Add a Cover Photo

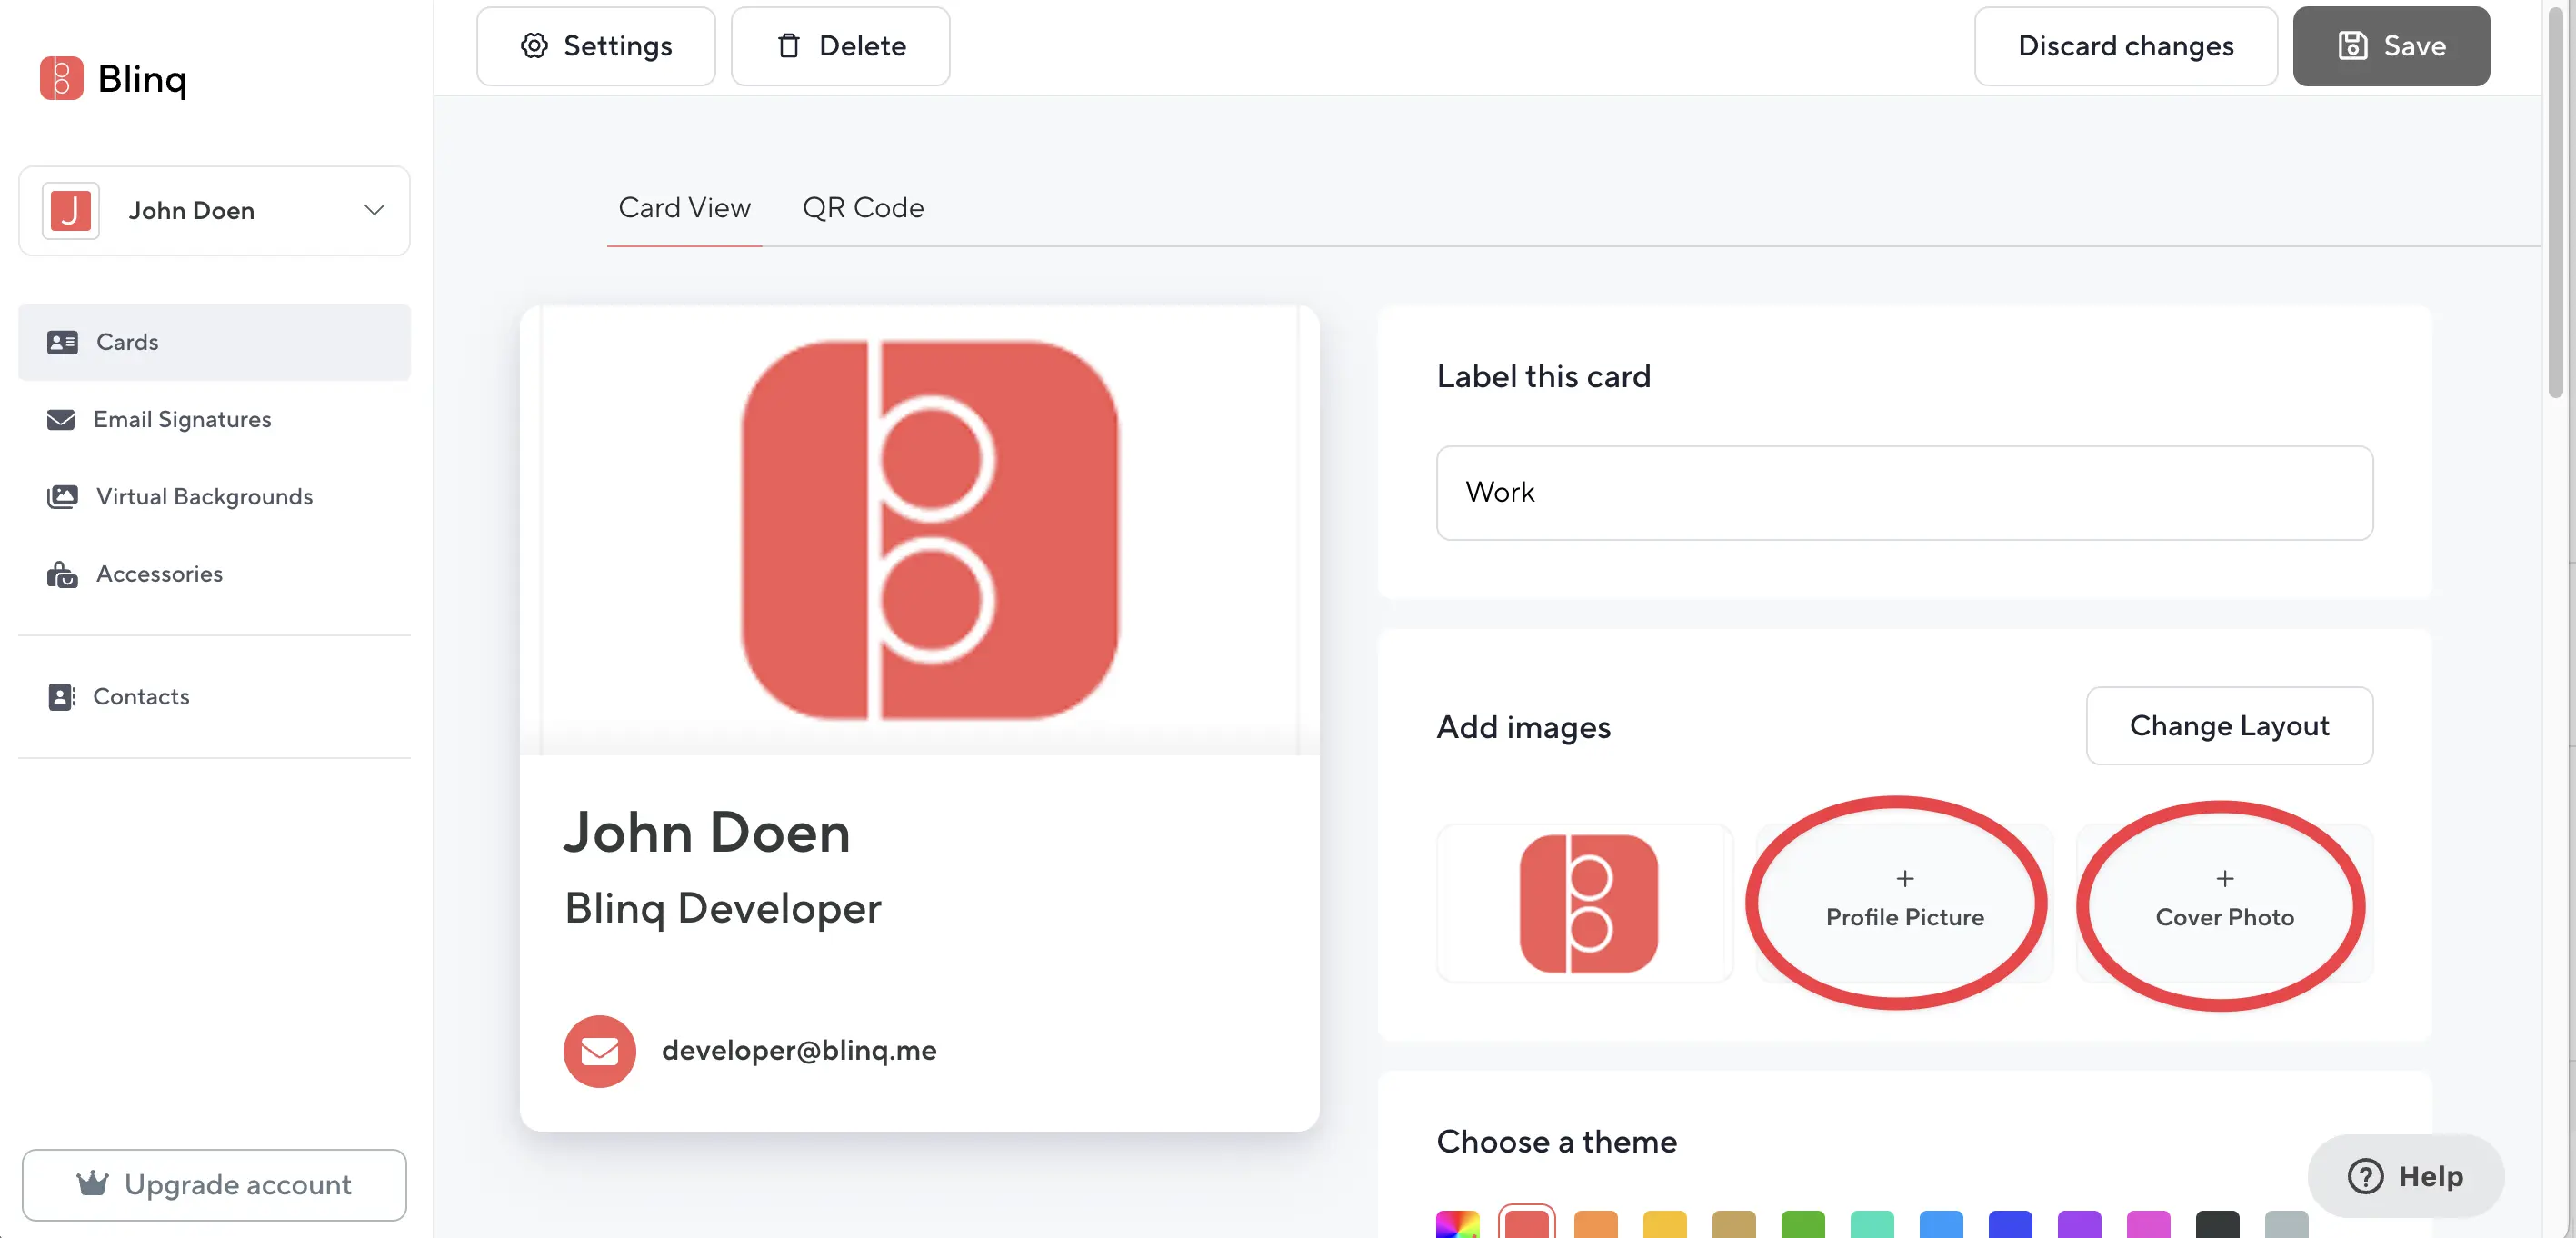[2224, 903]
